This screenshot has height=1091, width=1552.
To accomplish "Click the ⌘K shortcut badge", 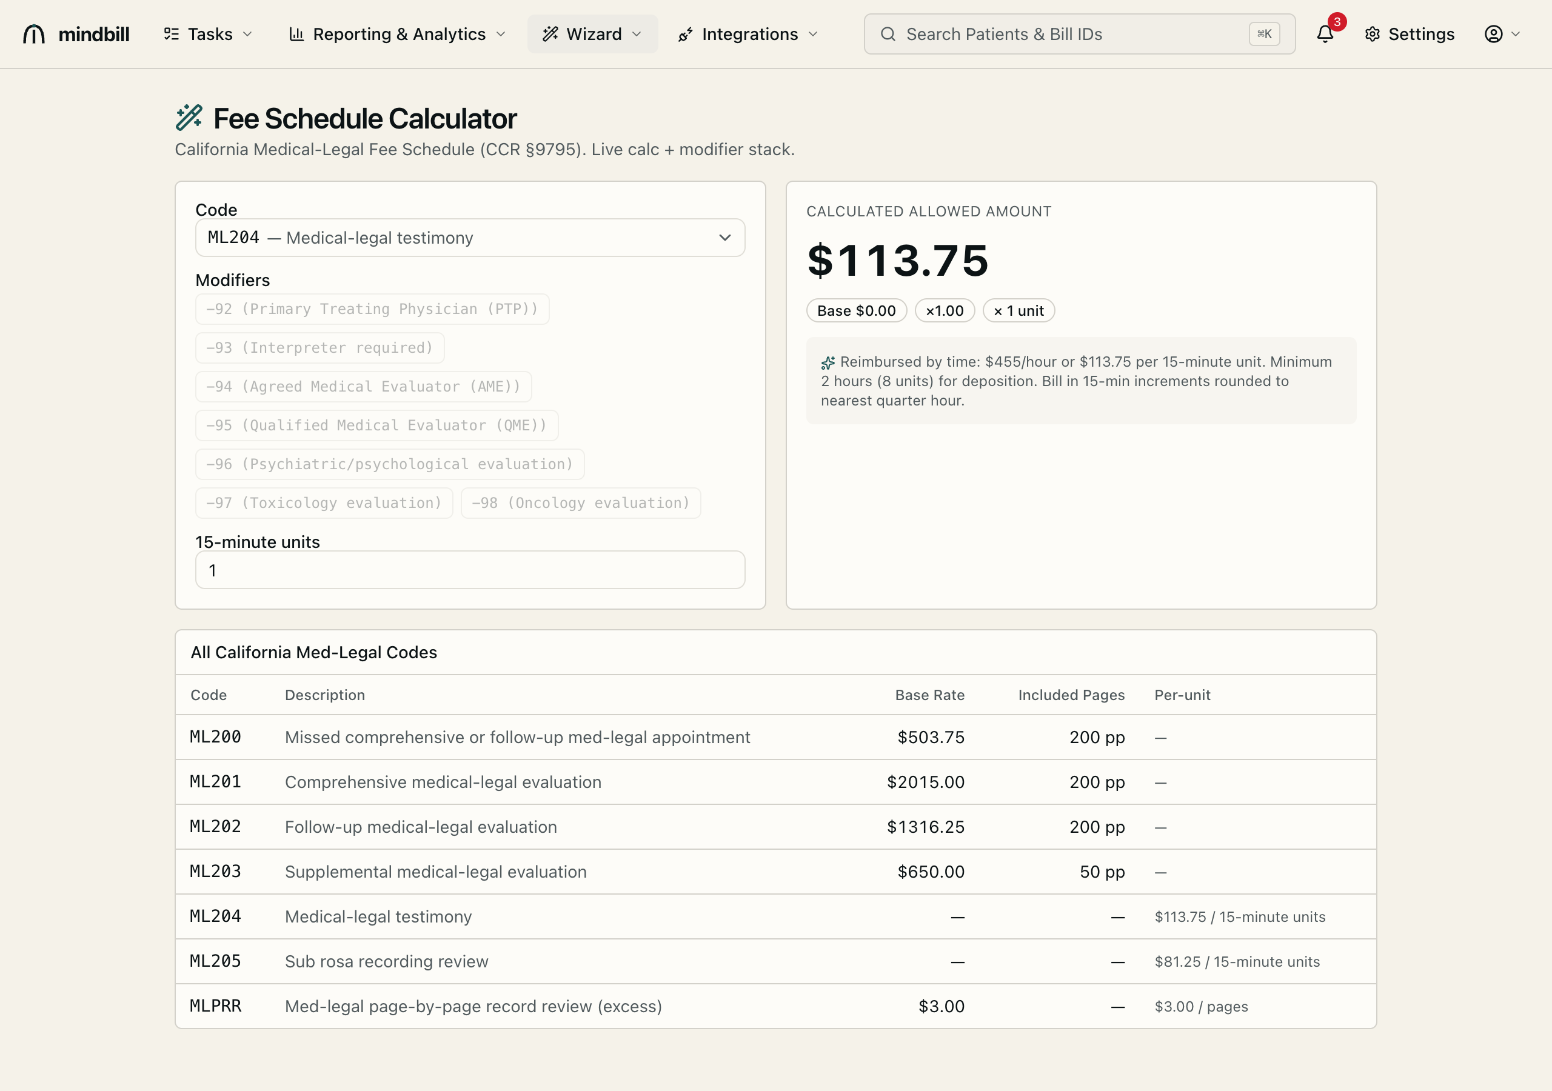I will click(1264, 34).
